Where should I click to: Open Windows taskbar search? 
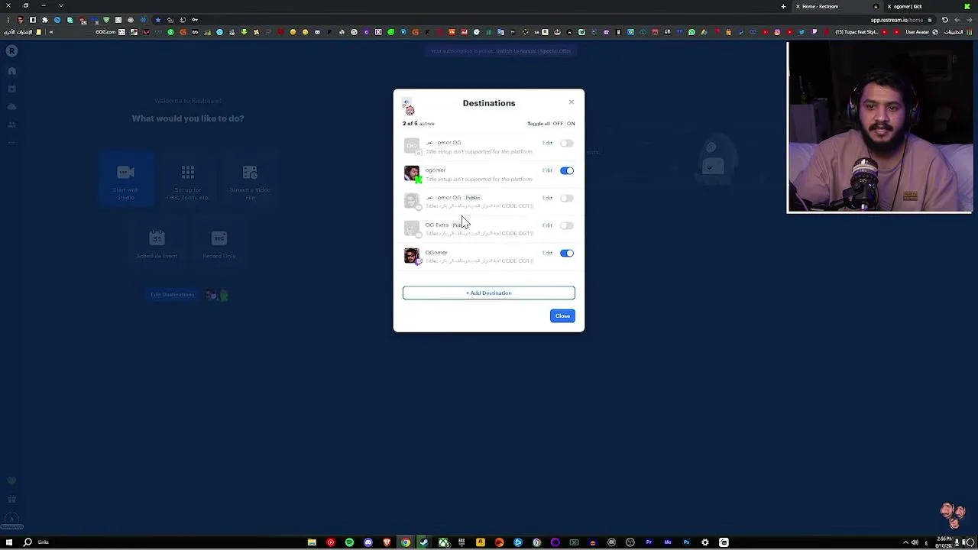[x=28, y=542]
